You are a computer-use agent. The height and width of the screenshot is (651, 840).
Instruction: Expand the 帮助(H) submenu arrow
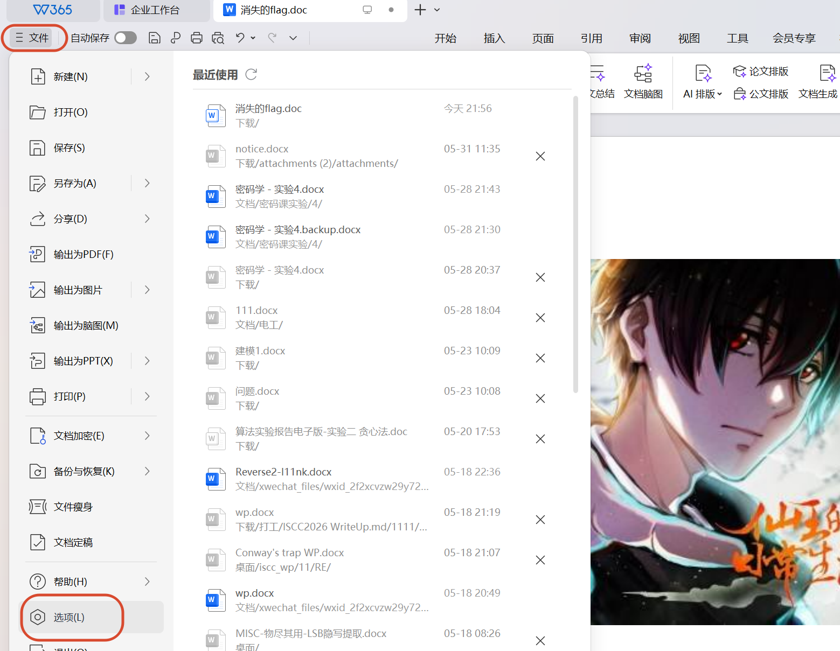click(x=147, y=582)
